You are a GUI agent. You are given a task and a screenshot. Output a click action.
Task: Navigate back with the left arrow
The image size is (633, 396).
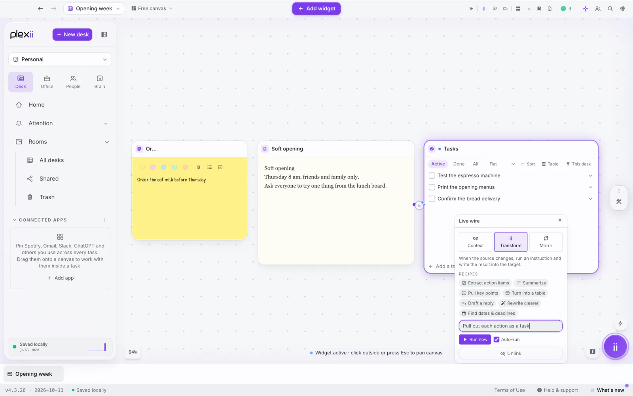(x=40, y=8)
